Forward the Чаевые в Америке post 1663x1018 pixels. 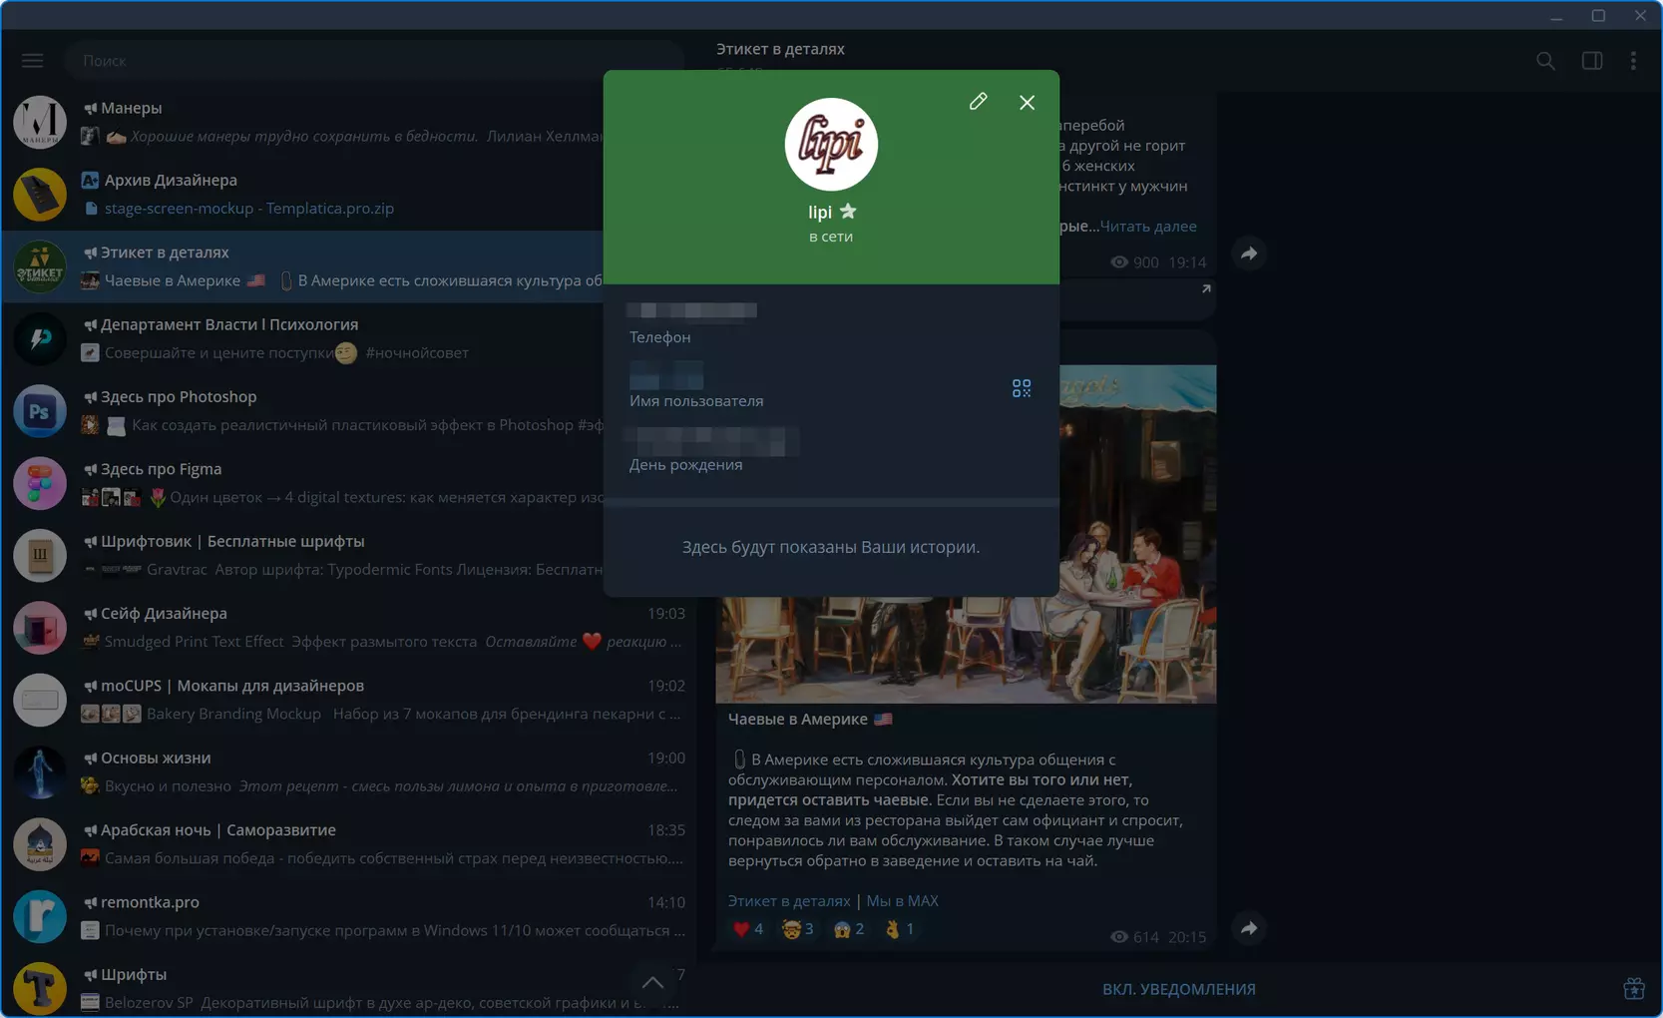point(1249,928)
